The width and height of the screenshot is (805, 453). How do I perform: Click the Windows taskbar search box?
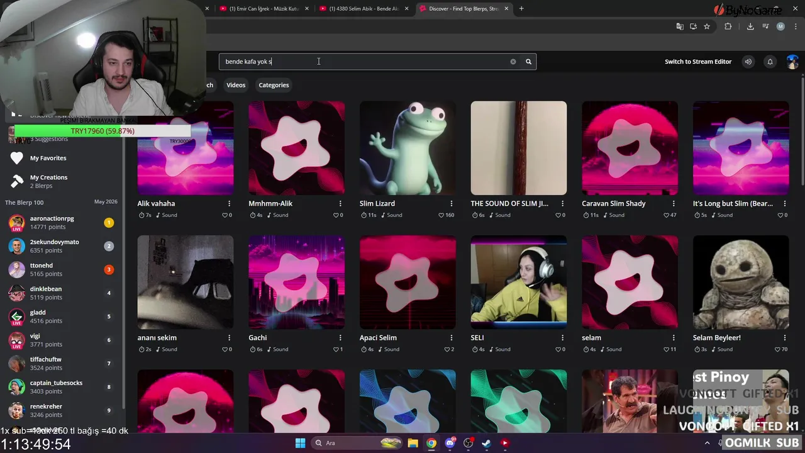(357, 443)
